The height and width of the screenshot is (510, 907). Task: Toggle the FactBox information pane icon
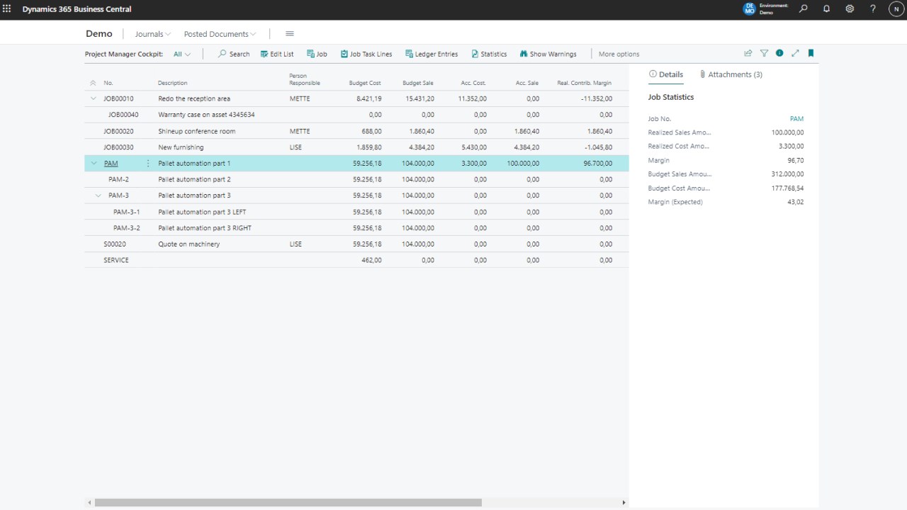pos(779,53)
